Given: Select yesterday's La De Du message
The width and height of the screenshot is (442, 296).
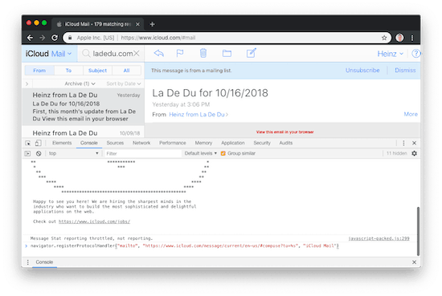Looking at the screenshot, I should (84, 107).
